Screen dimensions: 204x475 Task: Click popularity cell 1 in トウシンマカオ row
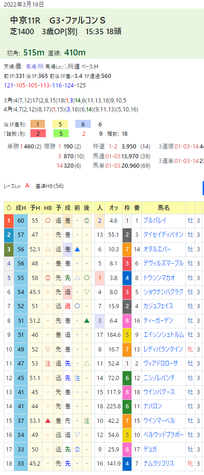point(100,278)
